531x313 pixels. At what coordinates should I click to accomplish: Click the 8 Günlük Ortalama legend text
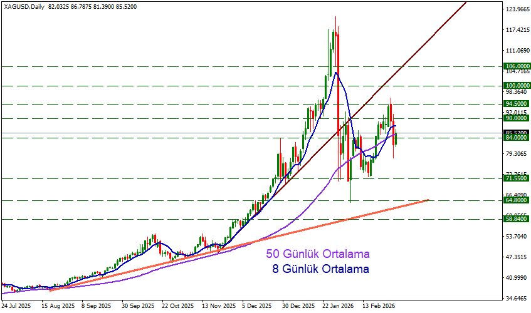click(x=320, y=269)
